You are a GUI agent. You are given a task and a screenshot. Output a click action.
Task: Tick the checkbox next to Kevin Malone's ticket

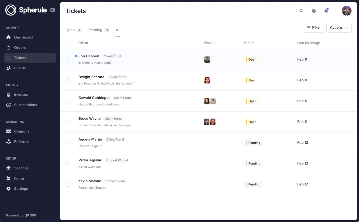68,184
